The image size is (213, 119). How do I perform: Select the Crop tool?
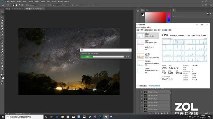[2, 23]
